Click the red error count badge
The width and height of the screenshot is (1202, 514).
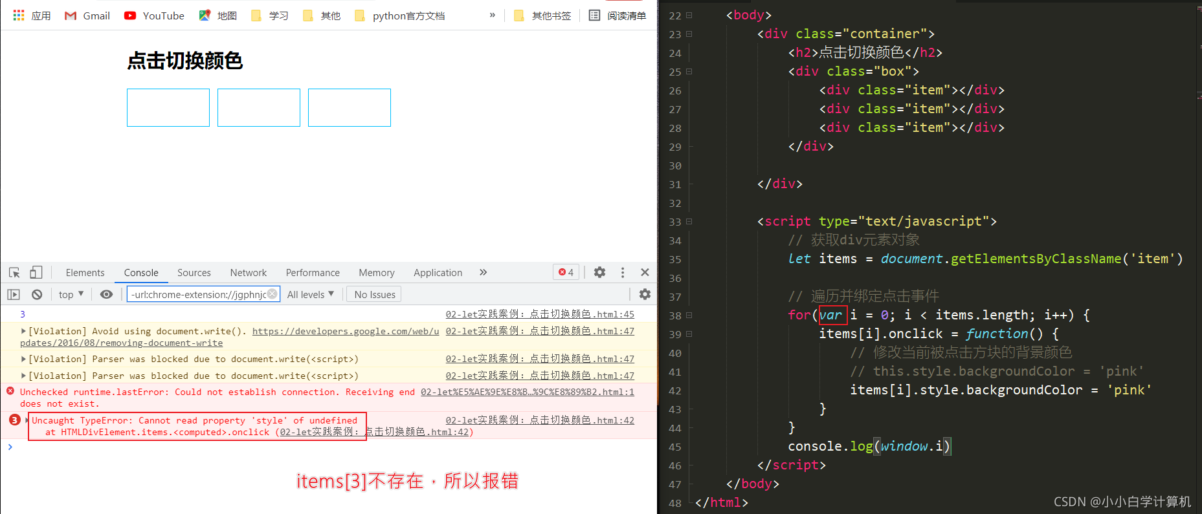pyautogui.click(x=566, y=272)
